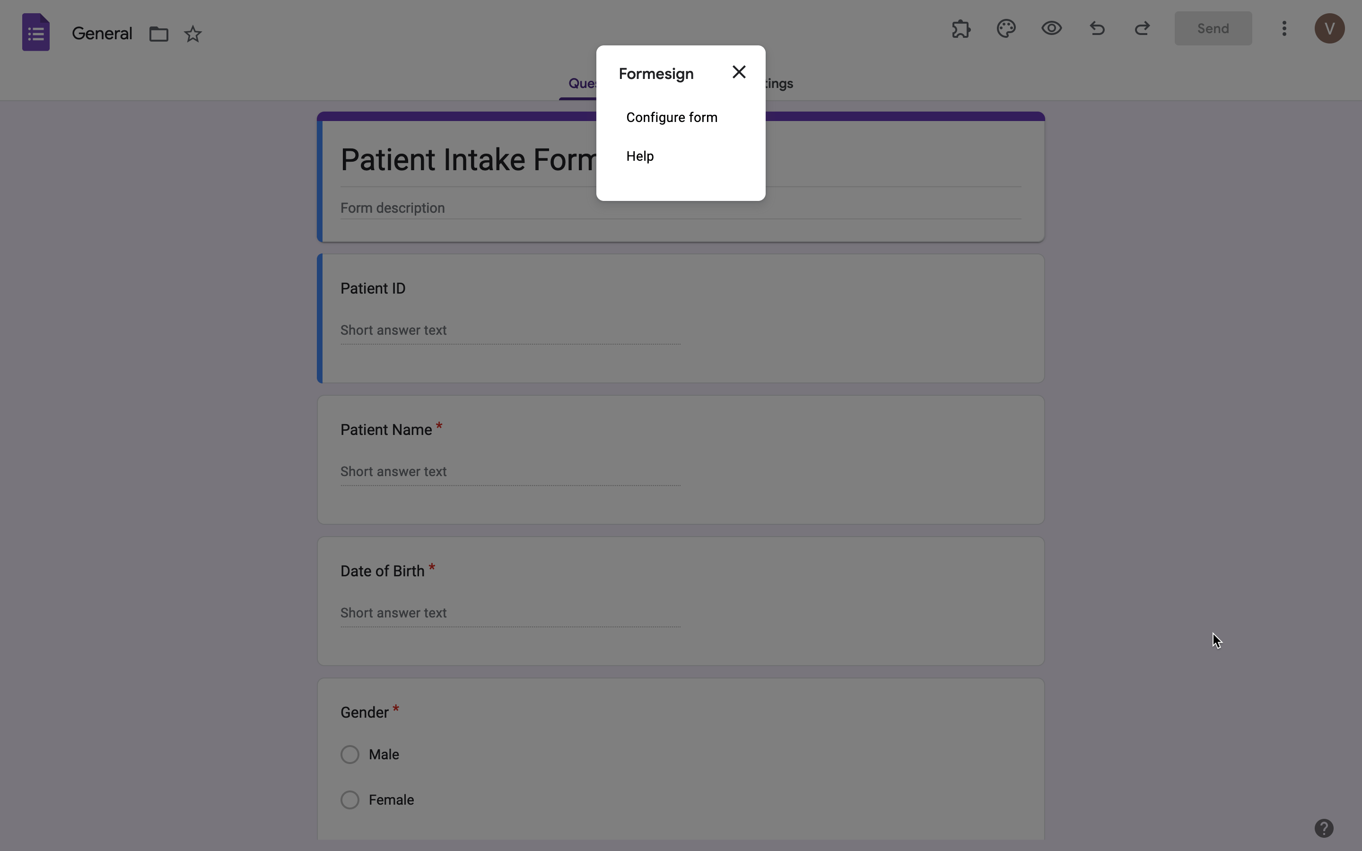Open Help in the Formesign popup
The width and height of the screenshot is (1362, 851).
(x=640, y=156)
